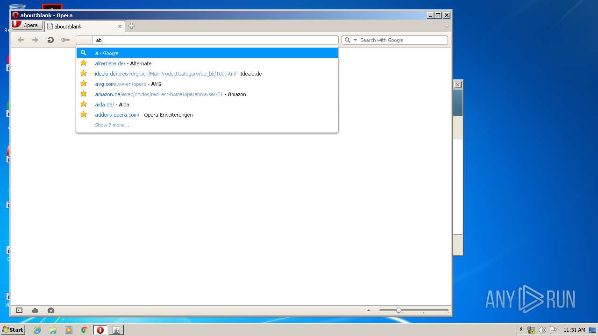Expand the search engine selector arrow
Image resolution: width=598 pixels, height=336 pixels.
pos(355,40)
